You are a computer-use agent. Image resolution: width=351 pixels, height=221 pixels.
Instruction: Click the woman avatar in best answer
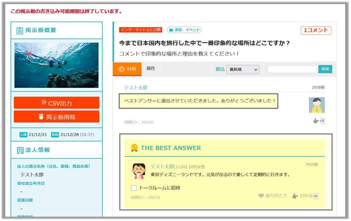point(139,171)
